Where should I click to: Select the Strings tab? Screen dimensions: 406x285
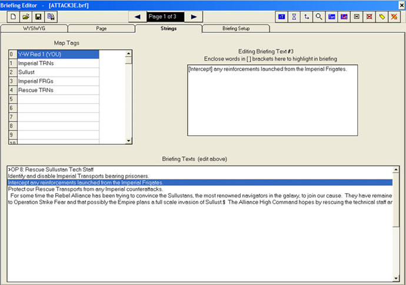(x=168, y=28)
